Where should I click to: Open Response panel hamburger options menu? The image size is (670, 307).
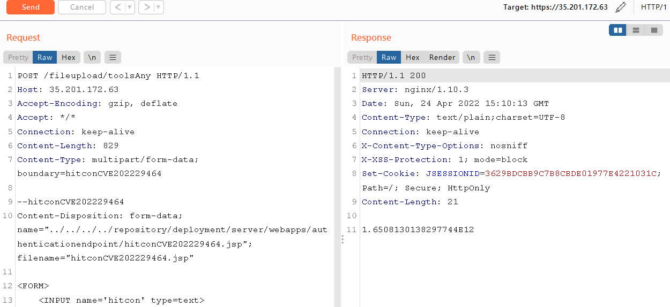point(492,57)
